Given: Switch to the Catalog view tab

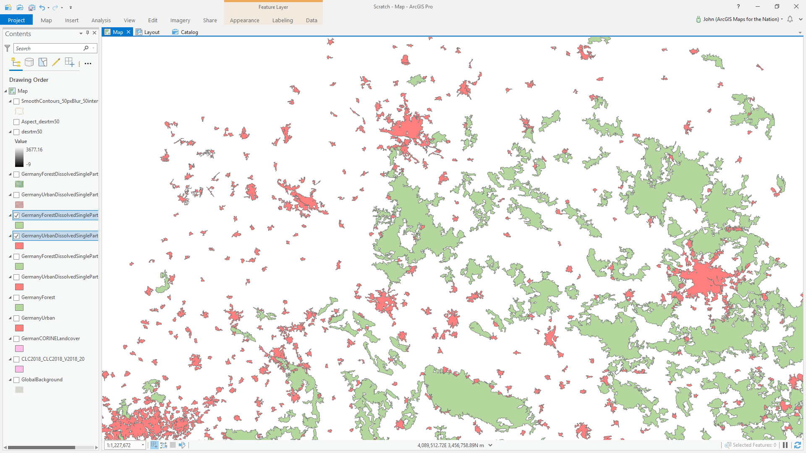Looking at the screenshot, I should pos(185,32).
